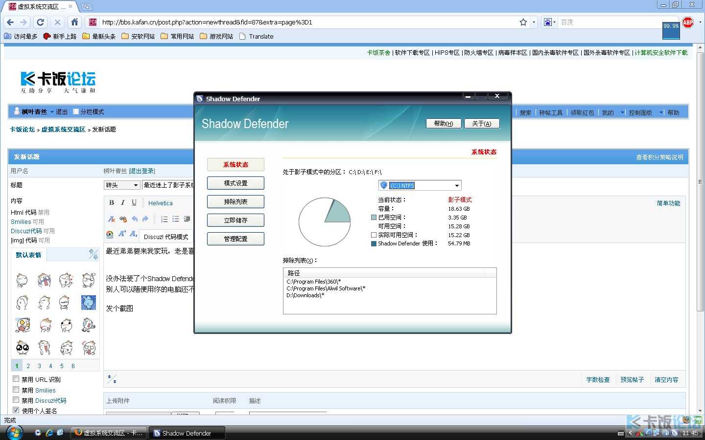Click the insert link icon in editor
The width and height of the screenshot is (705, 440).
pyautogui.click(x=123, y=219)
